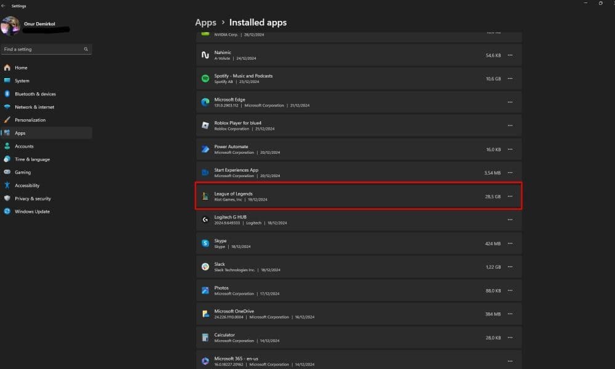Click the Apps breadcrumb link
Viewport: 615px width, 369px height.
coord(206,22)
